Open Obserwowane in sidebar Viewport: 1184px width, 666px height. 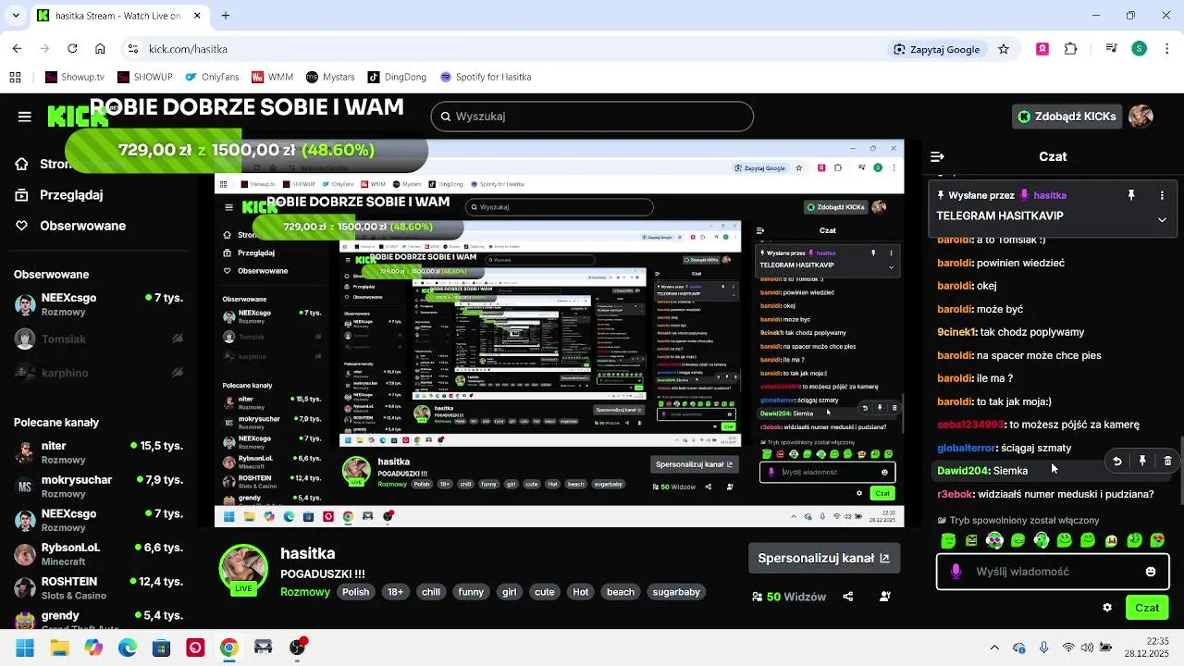(x=70, y=226)
